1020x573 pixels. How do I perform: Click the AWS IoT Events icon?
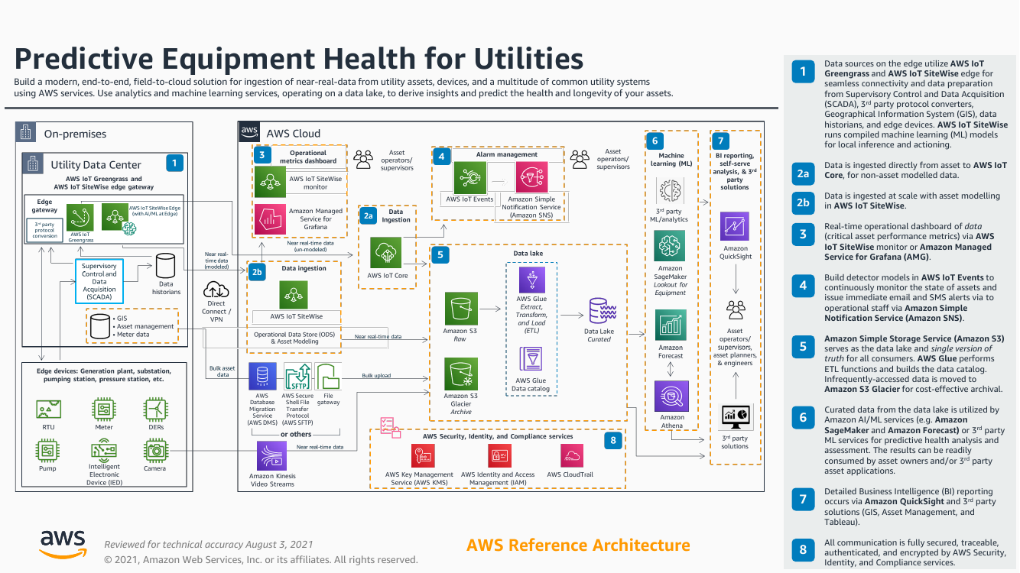coord(469,178)
